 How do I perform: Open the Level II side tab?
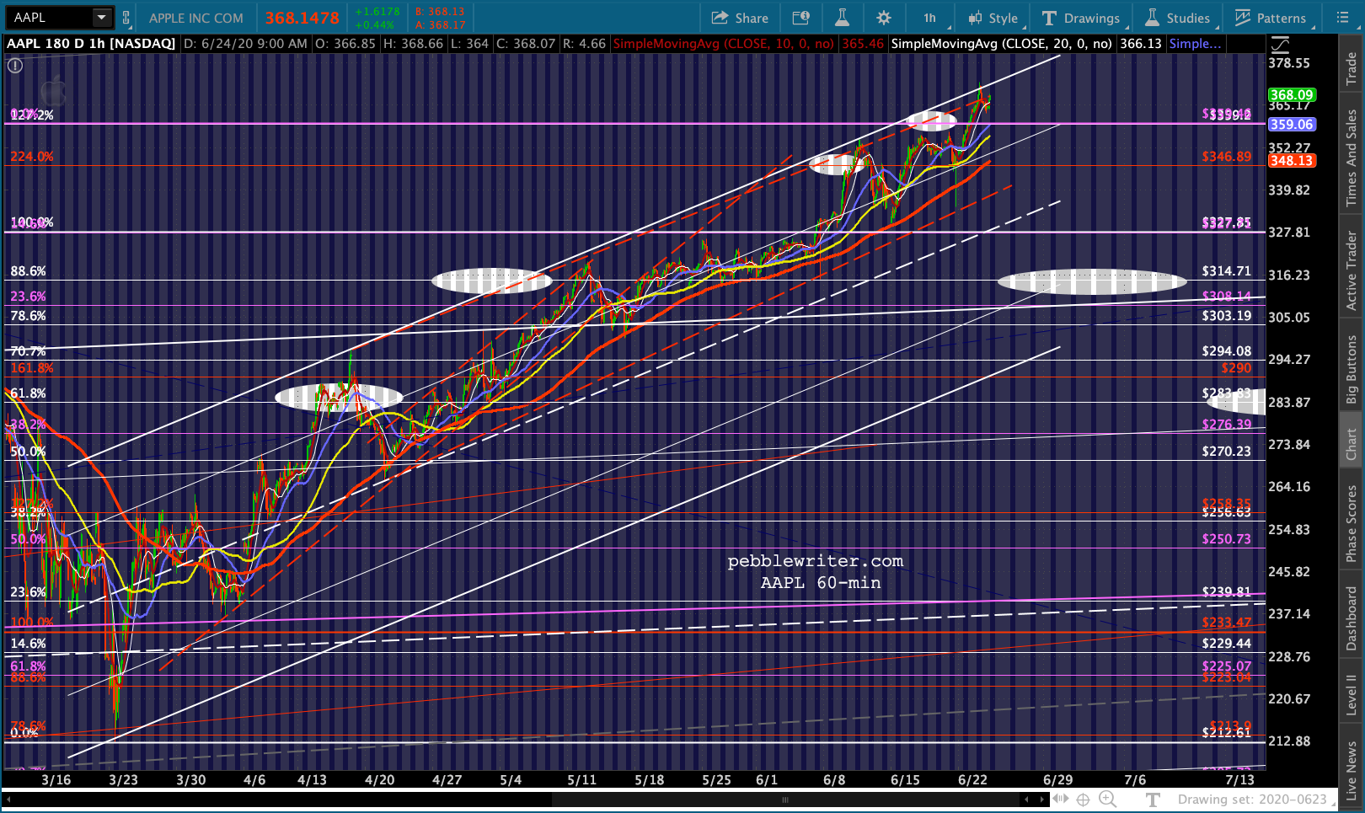1352,695
